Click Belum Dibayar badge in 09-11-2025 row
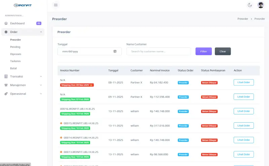The width and height of the screenshot is (269, 166). coord(209,97)
